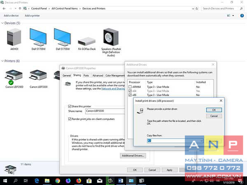Screen dimensions: 247x185
Task: Close the Additional Drivers dialog
Action: point(213,65)
